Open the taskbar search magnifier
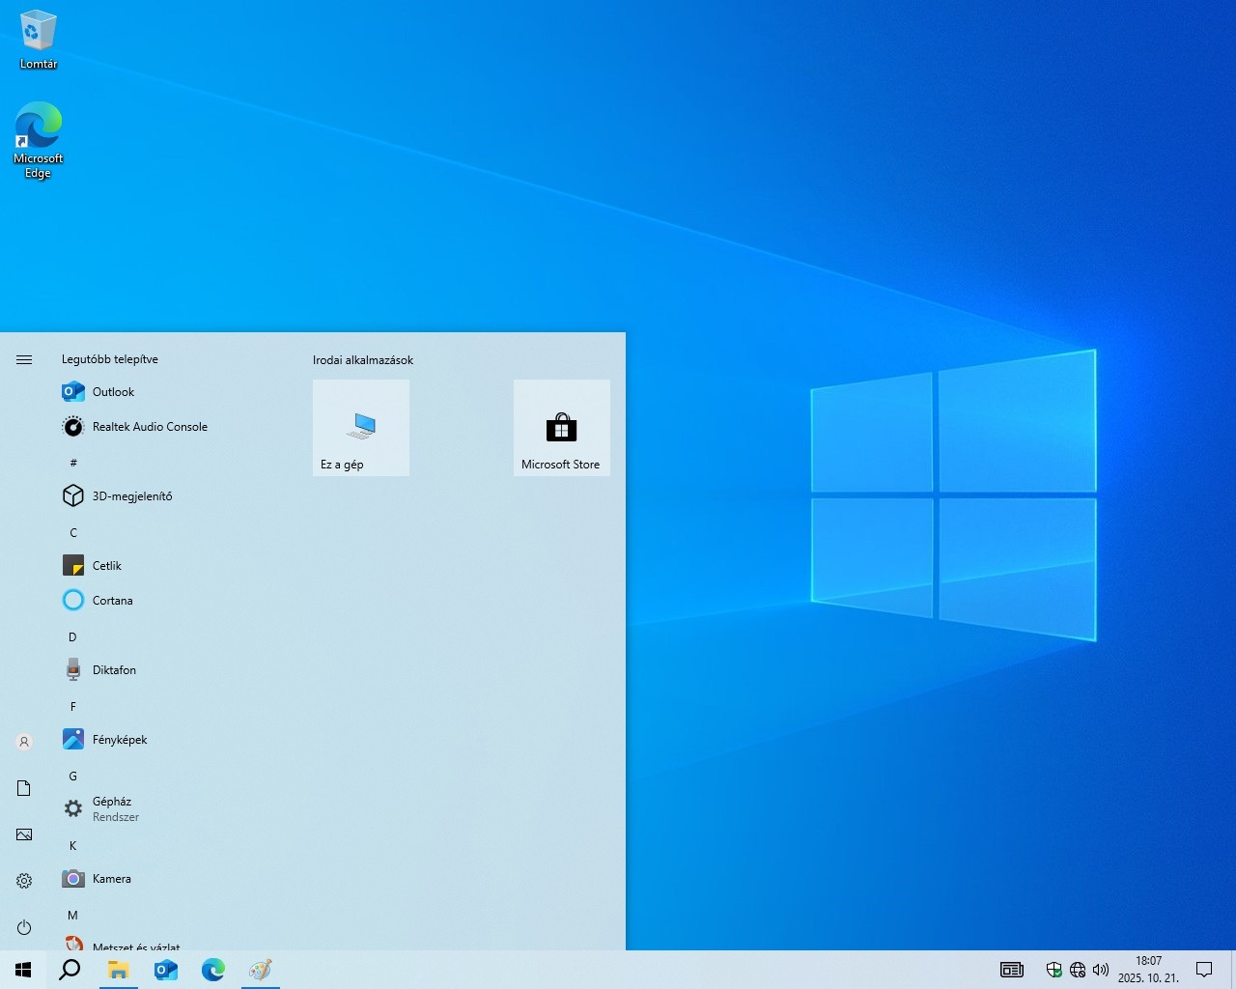 (x=70, y=970)
